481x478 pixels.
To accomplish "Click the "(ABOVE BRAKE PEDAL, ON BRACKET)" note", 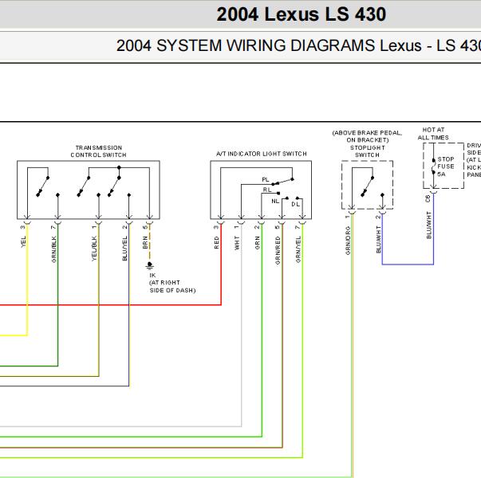I will 367,136.
